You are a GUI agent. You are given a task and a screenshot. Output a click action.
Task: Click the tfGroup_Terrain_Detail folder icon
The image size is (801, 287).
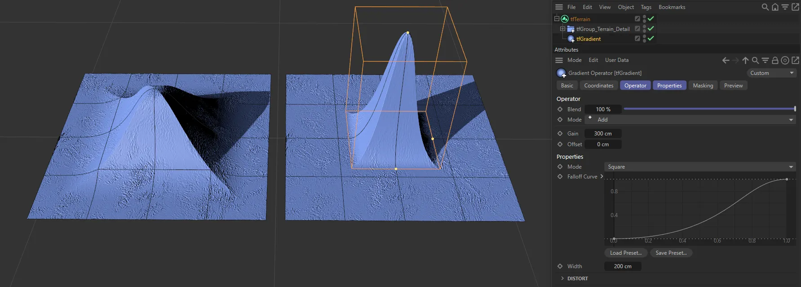[x=571, y=29]
